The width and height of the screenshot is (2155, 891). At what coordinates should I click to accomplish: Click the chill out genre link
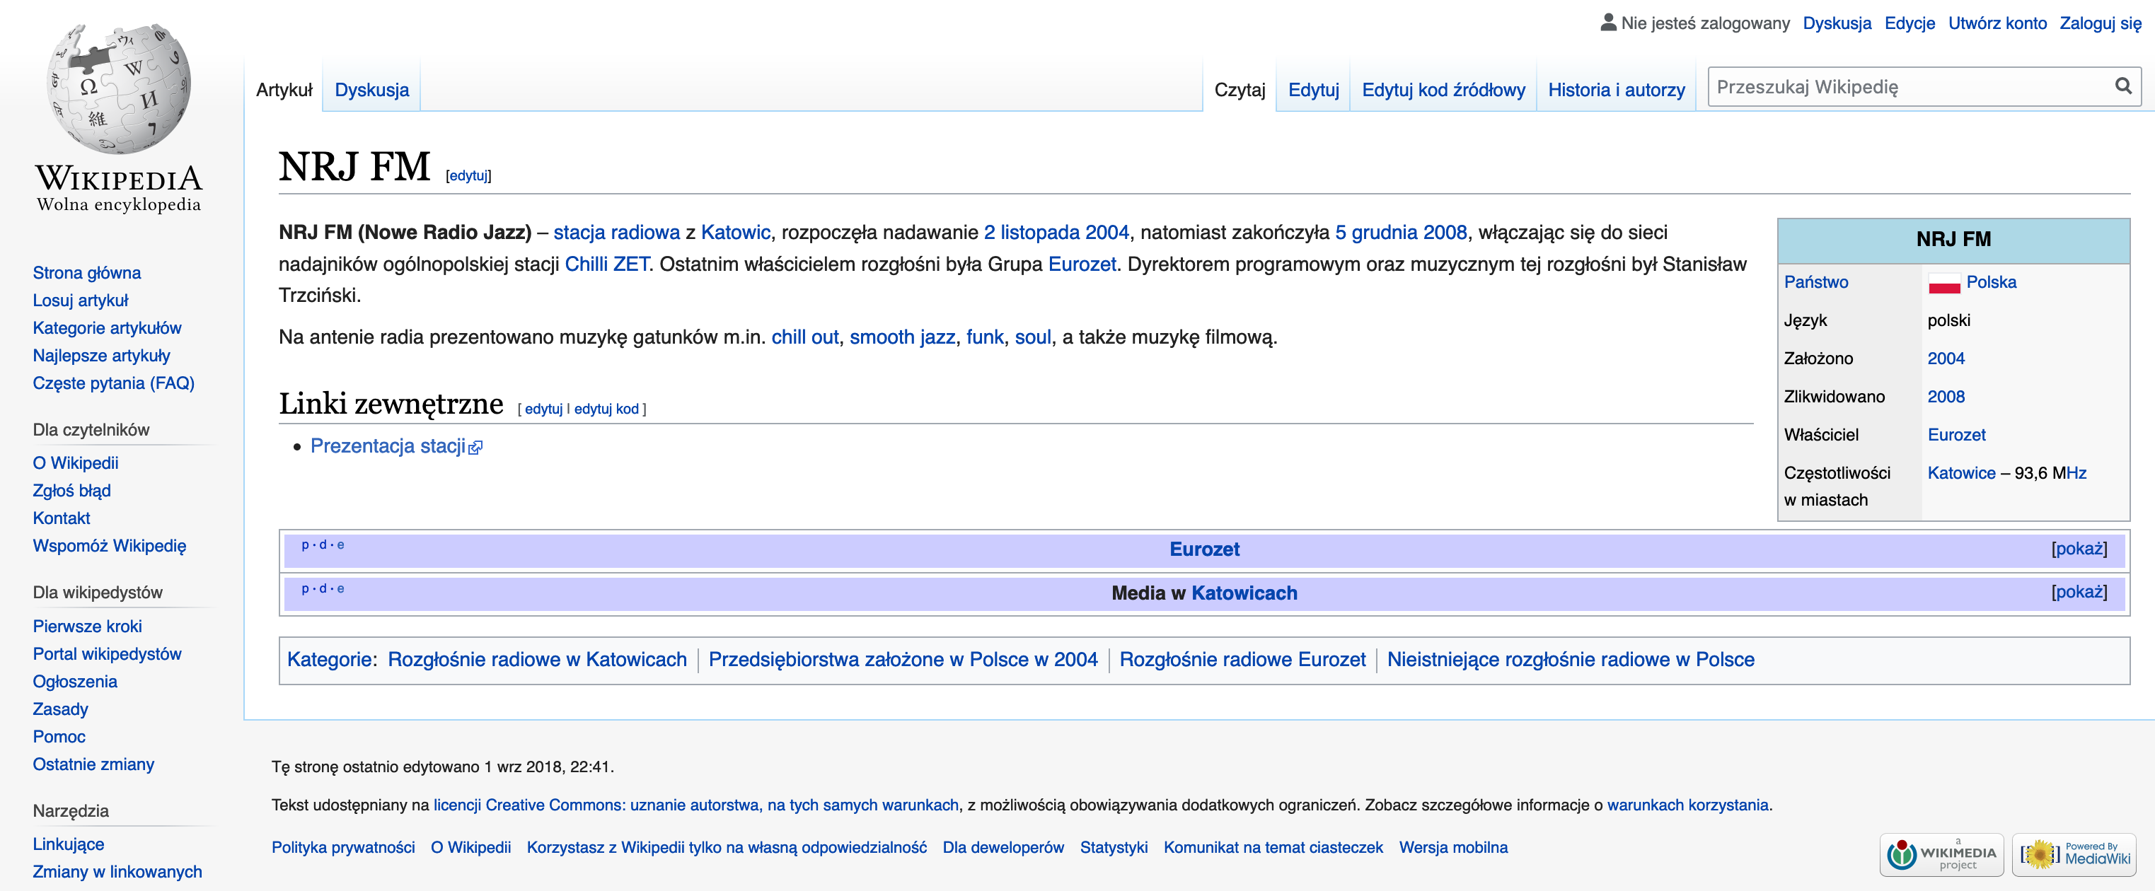[804, 337]
